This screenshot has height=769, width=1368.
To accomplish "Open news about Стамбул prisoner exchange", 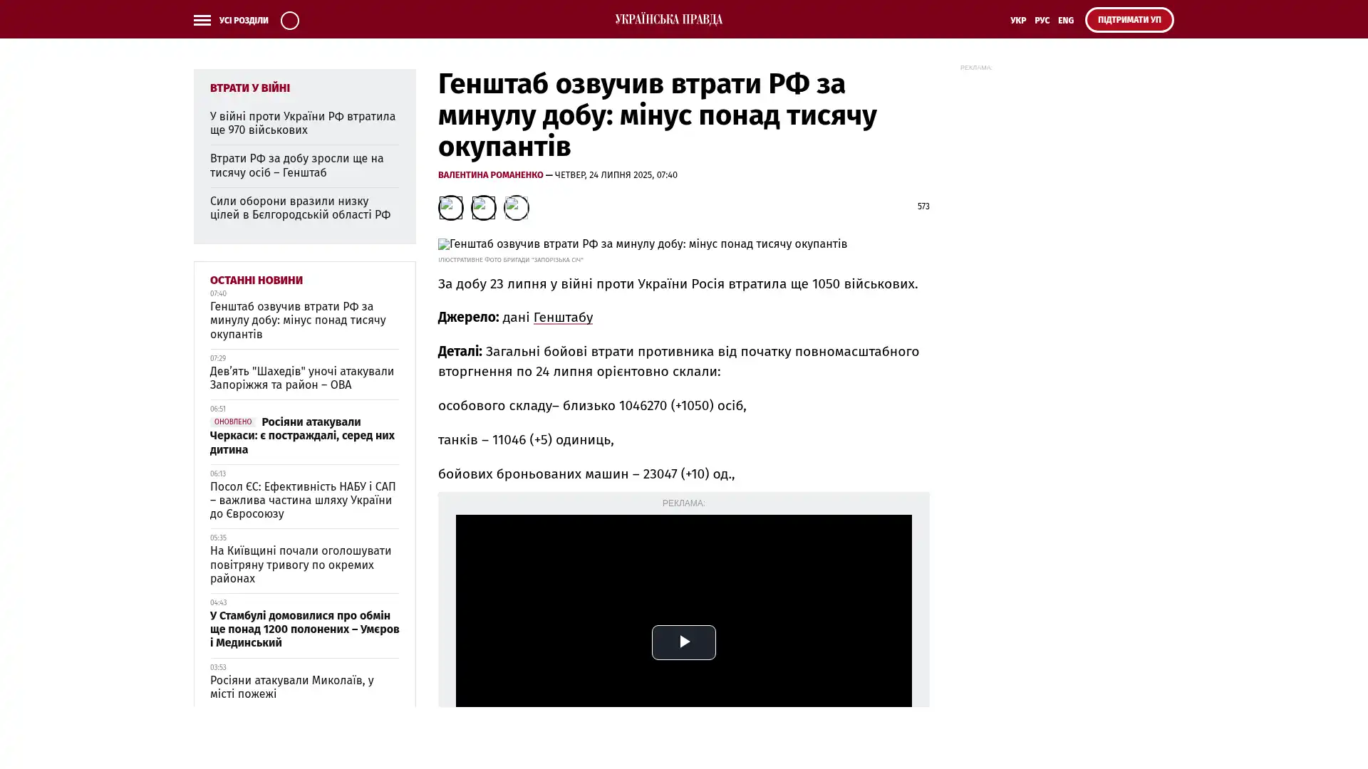I will (304, 629).
